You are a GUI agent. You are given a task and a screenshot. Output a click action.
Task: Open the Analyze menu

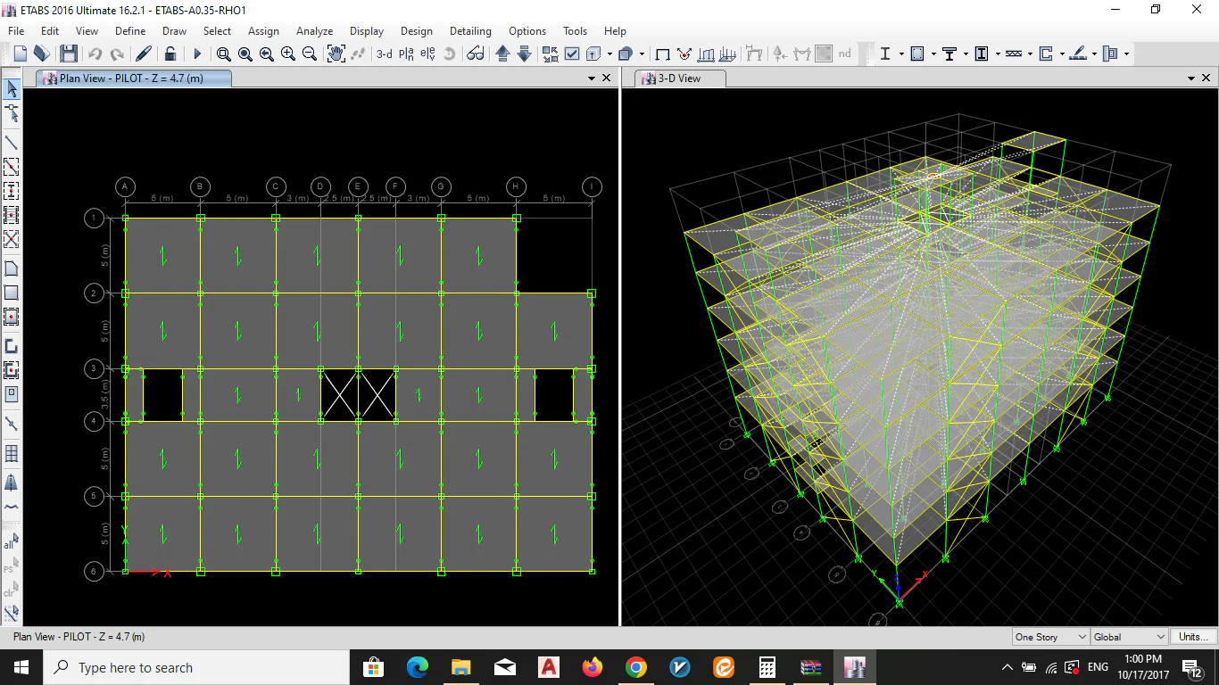[x=314, y=31]
